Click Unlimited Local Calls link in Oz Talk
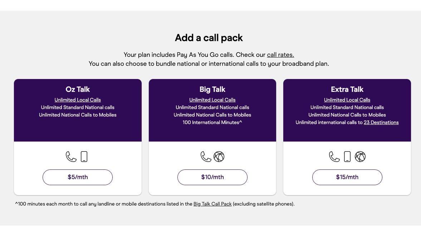This screenshot has height=237, width=421. click(x=78, y=100)
